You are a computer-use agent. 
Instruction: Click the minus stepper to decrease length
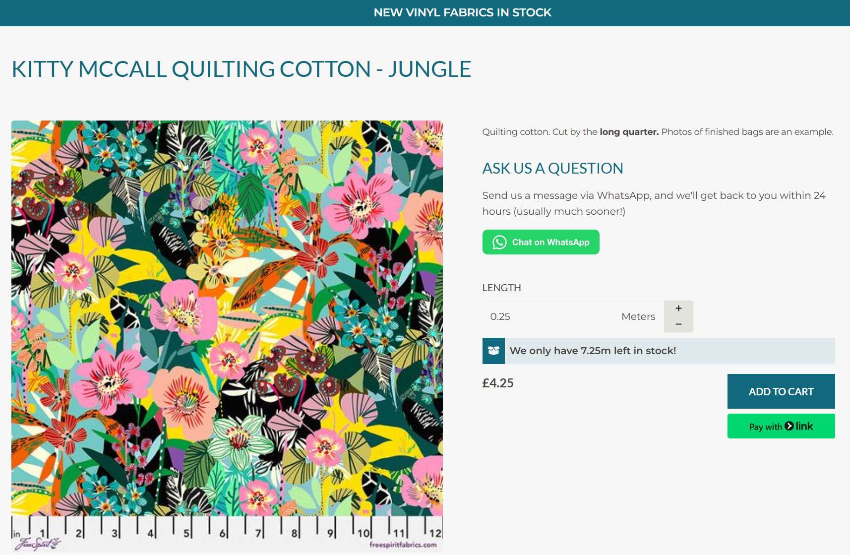[678, 324]
